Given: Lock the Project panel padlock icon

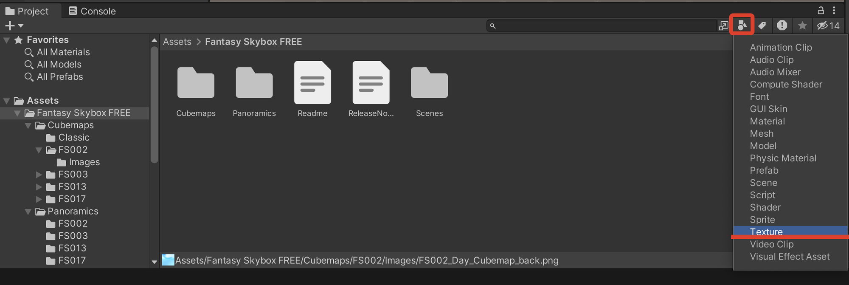Looking at the screenshot, I should pyautogui.click(x=821, y=10).
